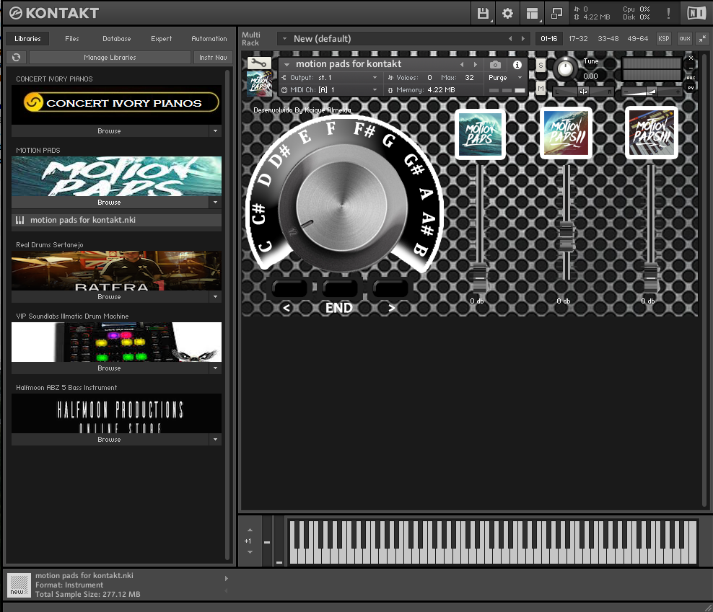The width and height of the screenshot is (713, 612).
Task: Expand Concert Ivory Pianos browse dropdown arrow
Action: click(215, 131)
